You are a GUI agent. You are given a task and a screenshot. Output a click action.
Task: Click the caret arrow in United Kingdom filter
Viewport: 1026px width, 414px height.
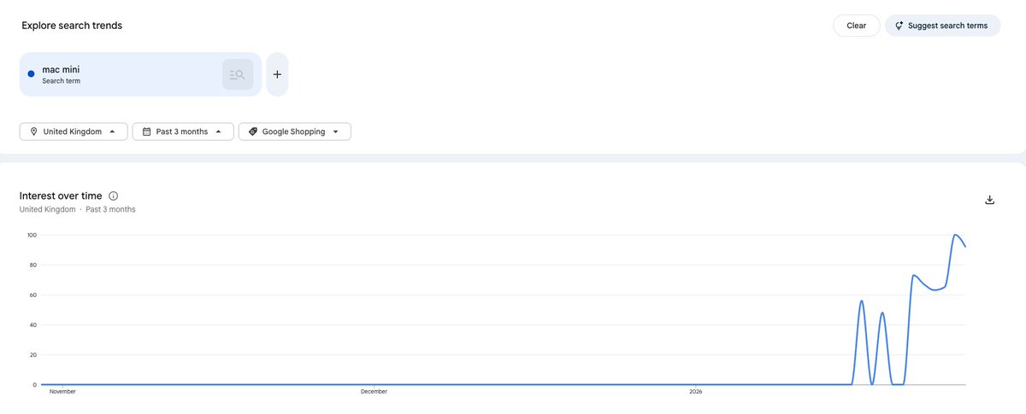(x=113, y=131)
